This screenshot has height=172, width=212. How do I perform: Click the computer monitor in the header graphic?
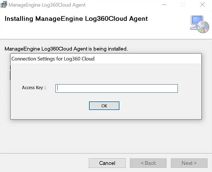click(x=196, y=21)
